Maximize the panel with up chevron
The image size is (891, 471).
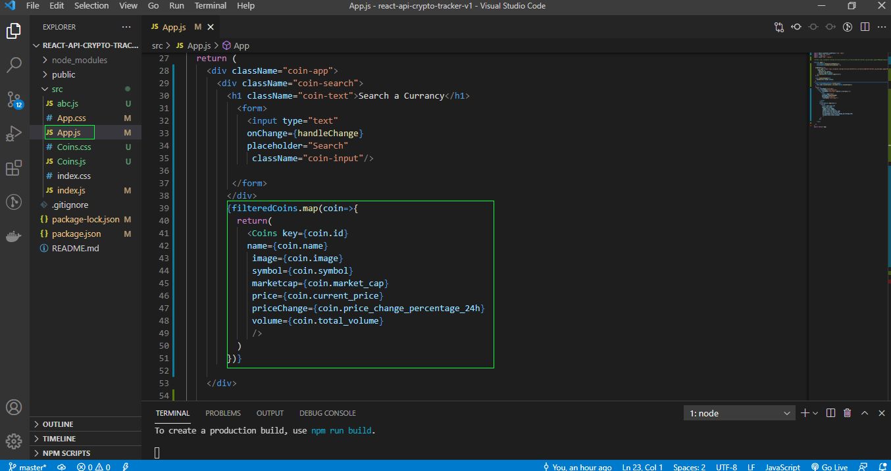point(865,413)
